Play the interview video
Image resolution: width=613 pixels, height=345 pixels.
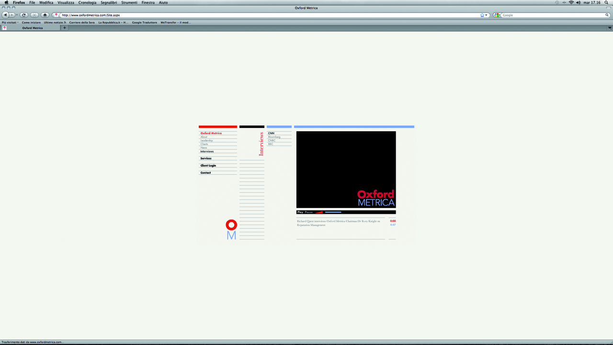[x=300, y=212]
